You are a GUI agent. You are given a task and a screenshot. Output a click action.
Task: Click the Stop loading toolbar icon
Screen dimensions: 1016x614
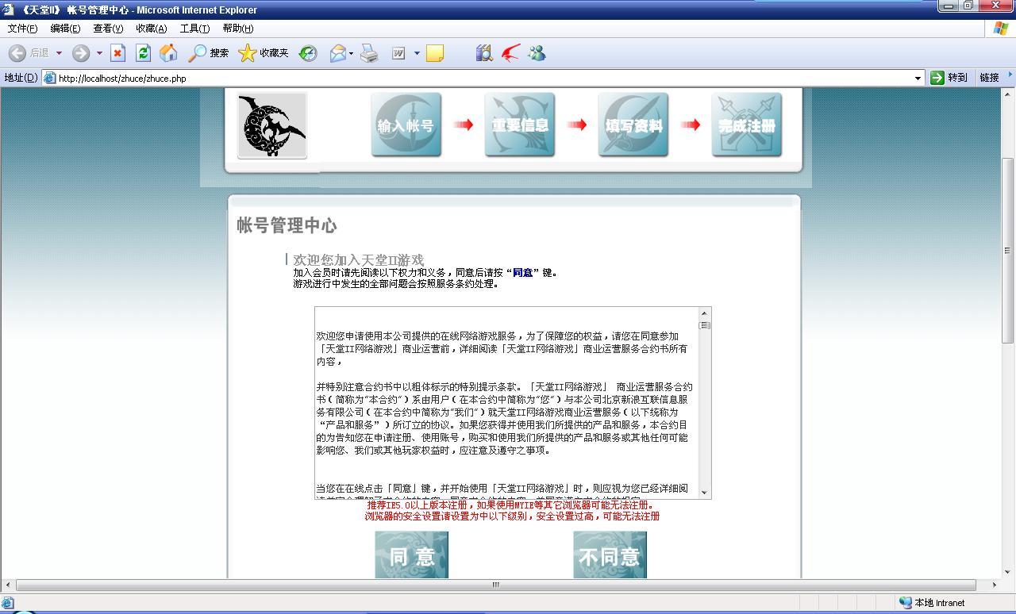(x=117, y=53)
